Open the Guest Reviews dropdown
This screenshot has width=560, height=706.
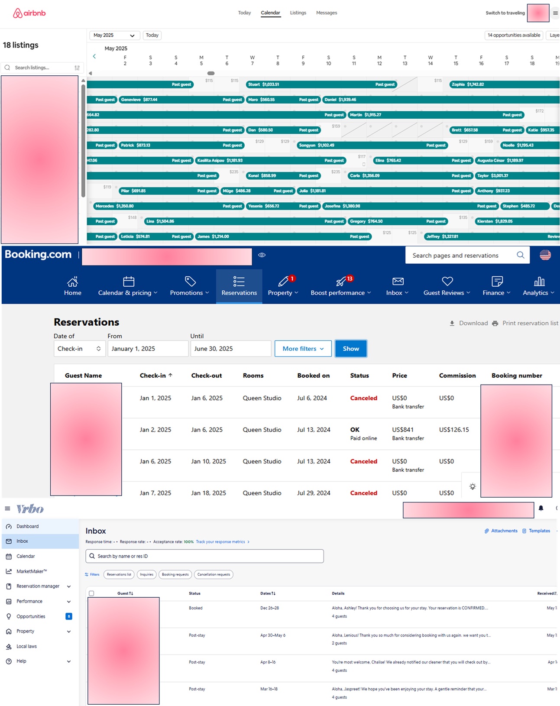click(x=447, y=286)
